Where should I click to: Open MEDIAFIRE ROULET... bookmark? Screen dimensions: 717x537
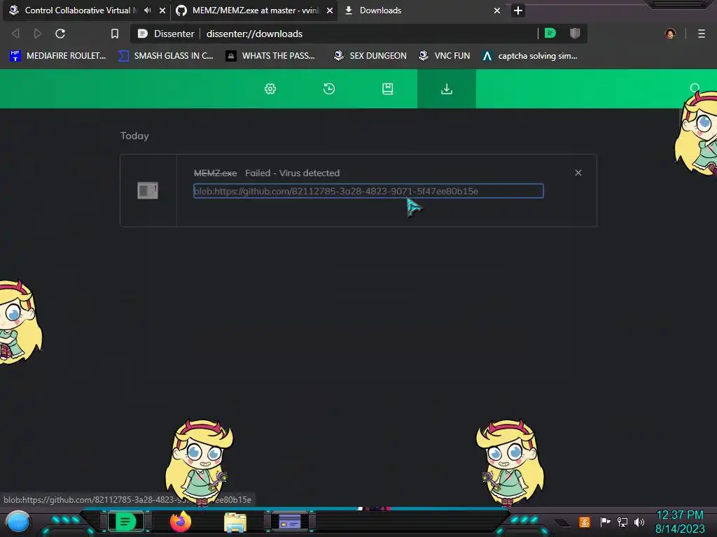(58, 56)
